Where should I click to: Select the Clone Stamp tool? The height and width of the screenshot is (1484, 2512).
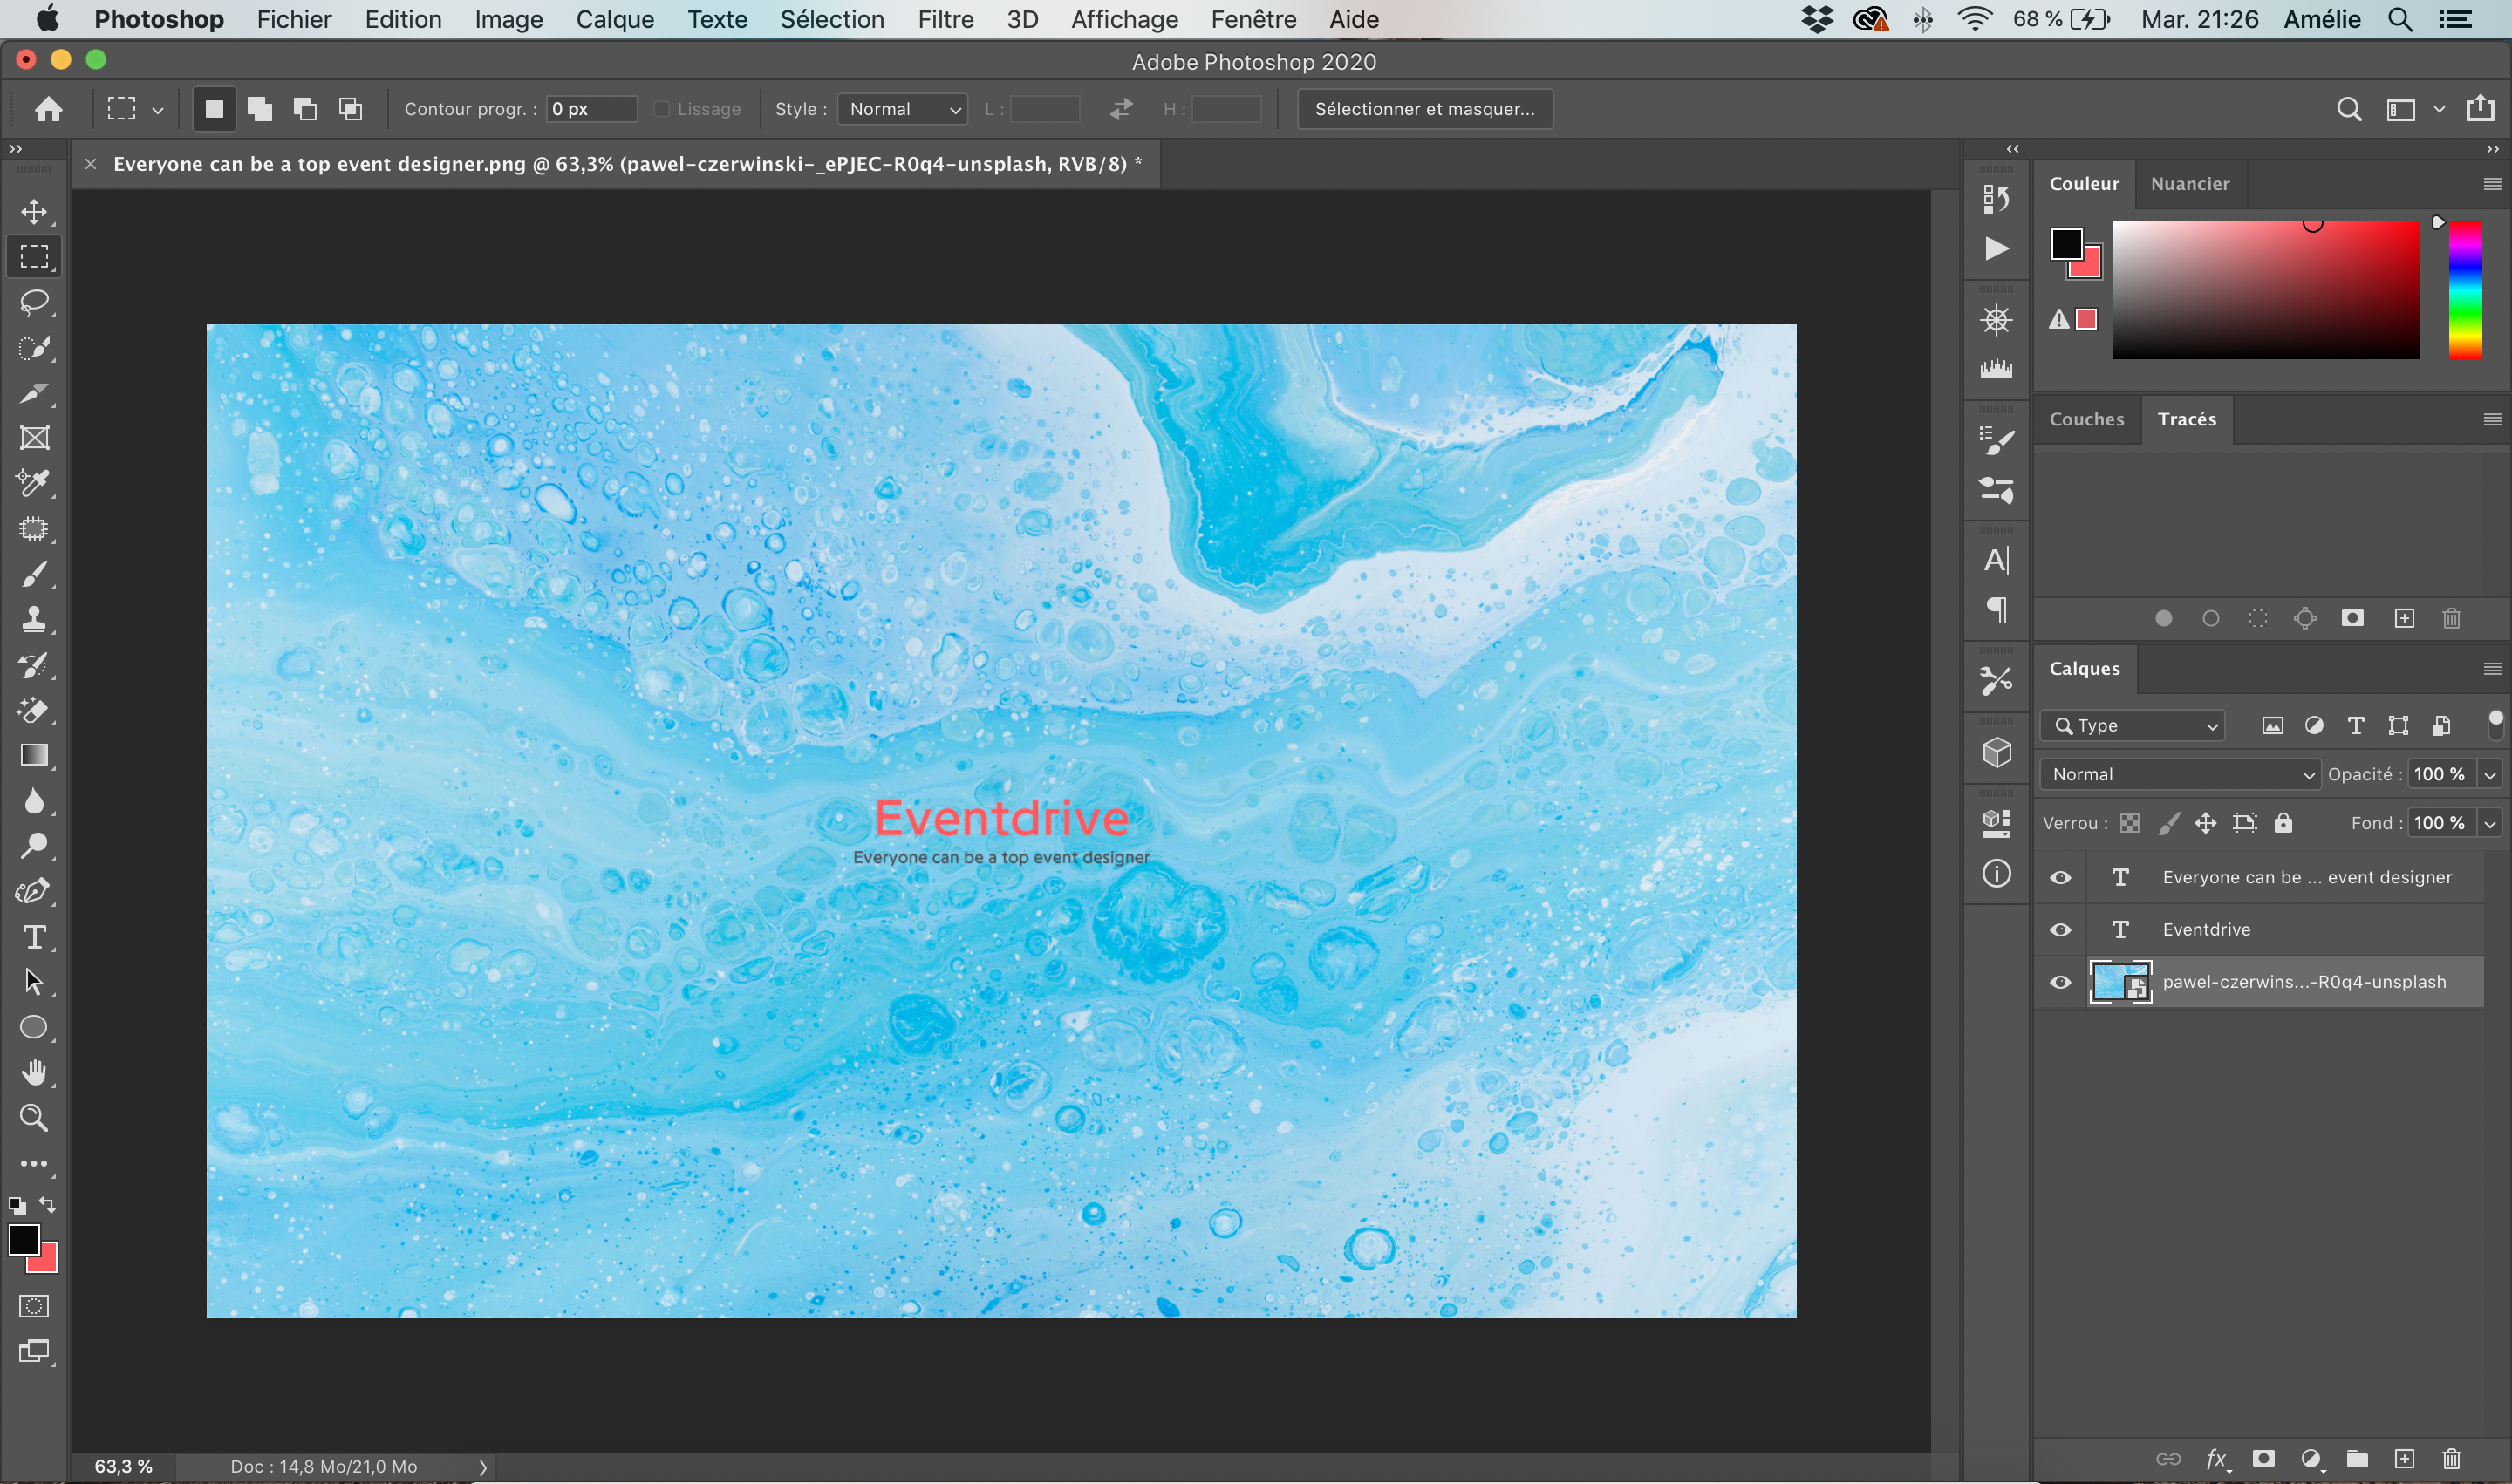(x=34, y=619)
